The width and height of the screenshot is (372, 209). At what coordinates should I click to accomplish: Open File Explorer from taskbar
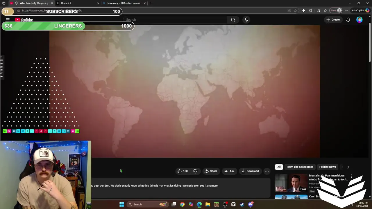pos(208,204)
